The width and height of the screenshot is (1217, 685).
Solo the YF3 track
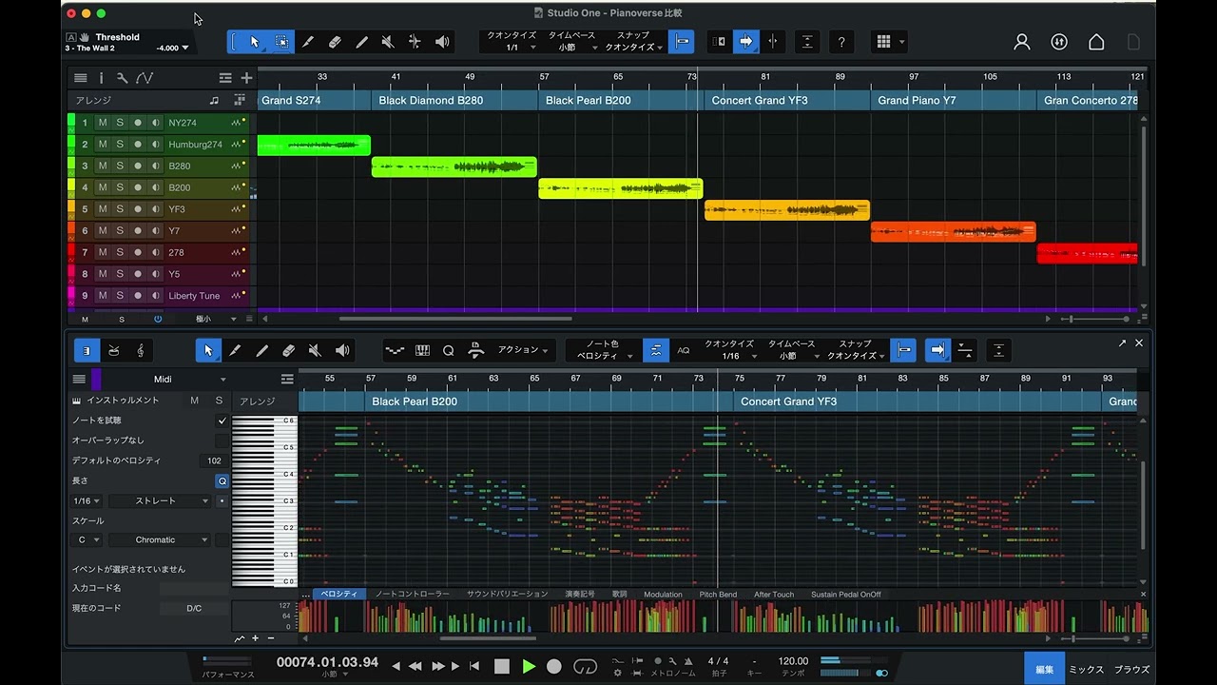(120, 209)
